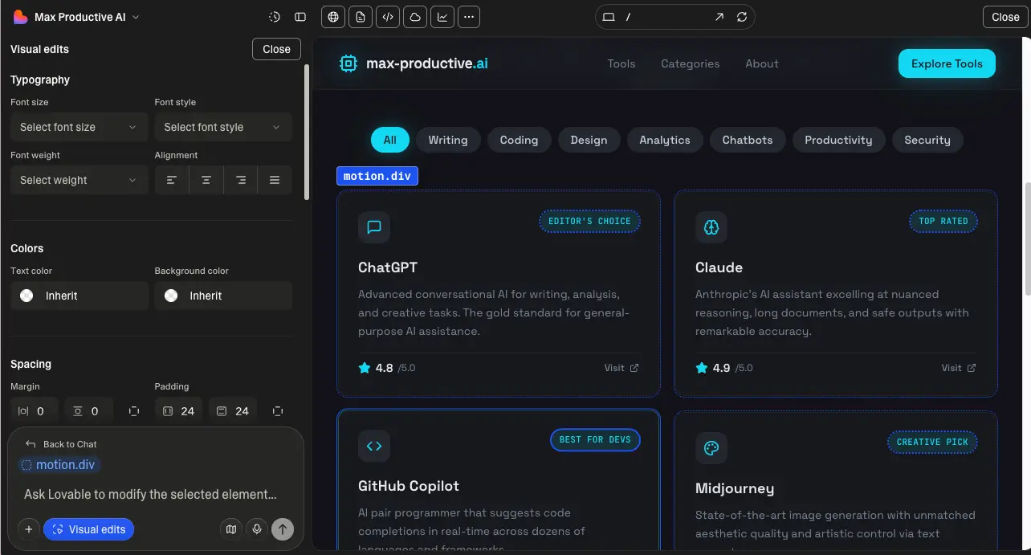Image resolution: width=1031 pixels, height=555 pixels.
Task: Click the Midjourney palette icon
Action: click(711, 448)
